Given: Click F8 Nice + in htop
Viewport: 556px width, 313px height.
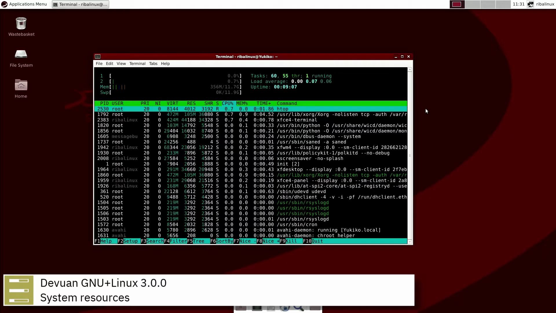Looking at the screenshot, I should (x=268, y=241).
